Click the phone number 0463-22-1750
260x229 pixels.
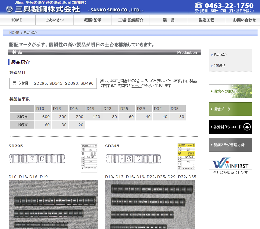229,5
